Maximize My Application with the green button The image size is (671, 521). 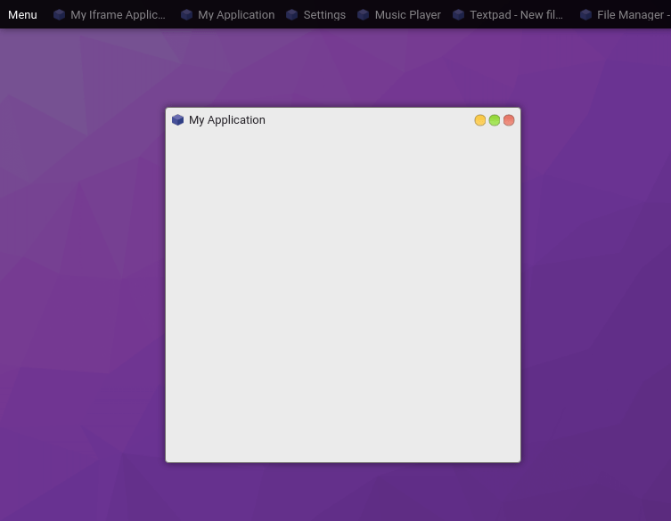tap(495, 120)
